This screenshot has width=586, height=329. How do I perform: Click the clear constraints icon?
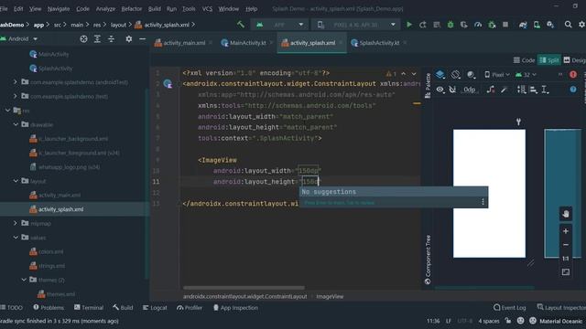tap(491, 90)
